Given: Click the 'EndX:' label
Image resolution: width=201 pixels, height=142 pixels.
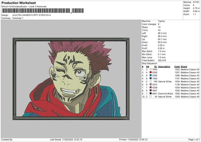Looking at the screenshot, I should 145,45.
